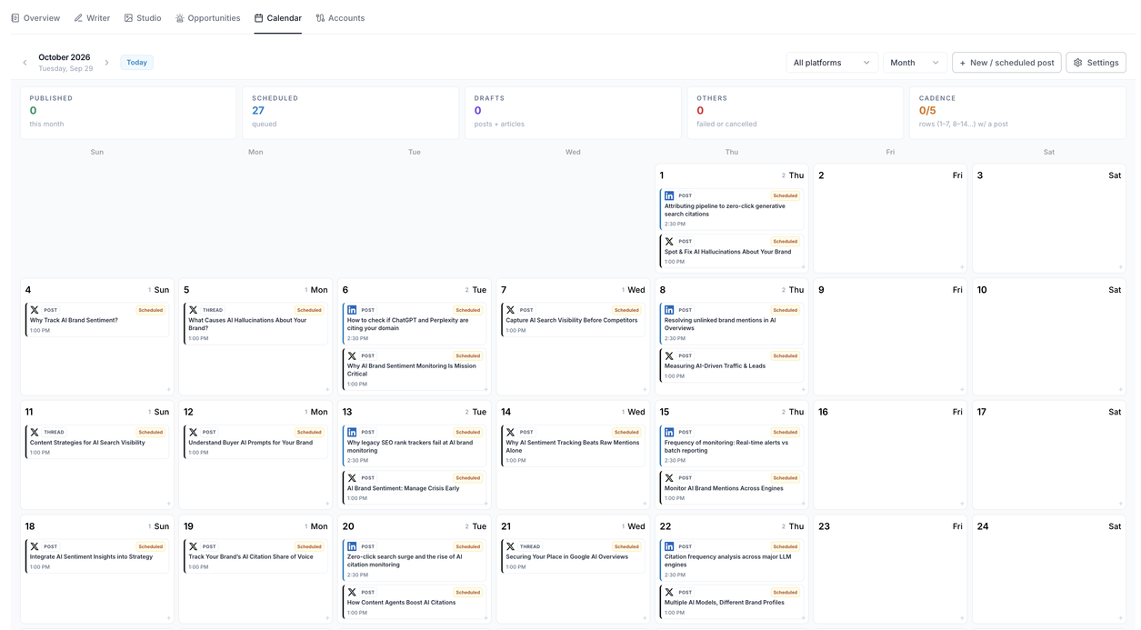Image resolution: width=1141 pixels, height=630 pixels.
Task: Click the LinkedIn icon on legacy SEO rank trackers post
Action: click(352, 433)
